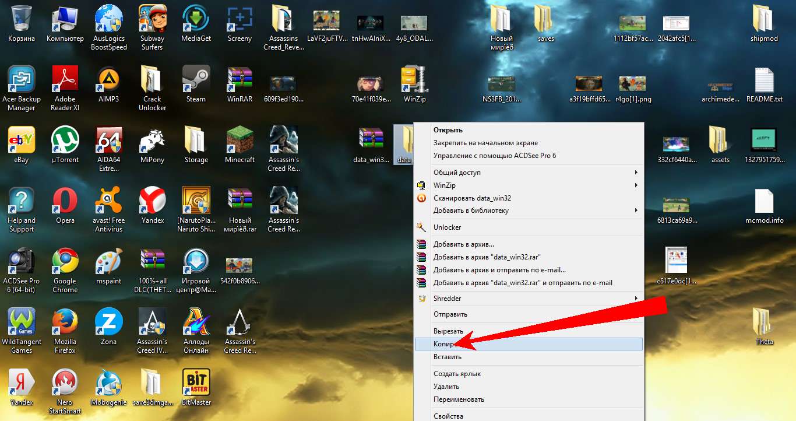Choose Вырезать in the context menu
Image resolution: width=796 pixels, height=421 pixels.
point(529,331)
